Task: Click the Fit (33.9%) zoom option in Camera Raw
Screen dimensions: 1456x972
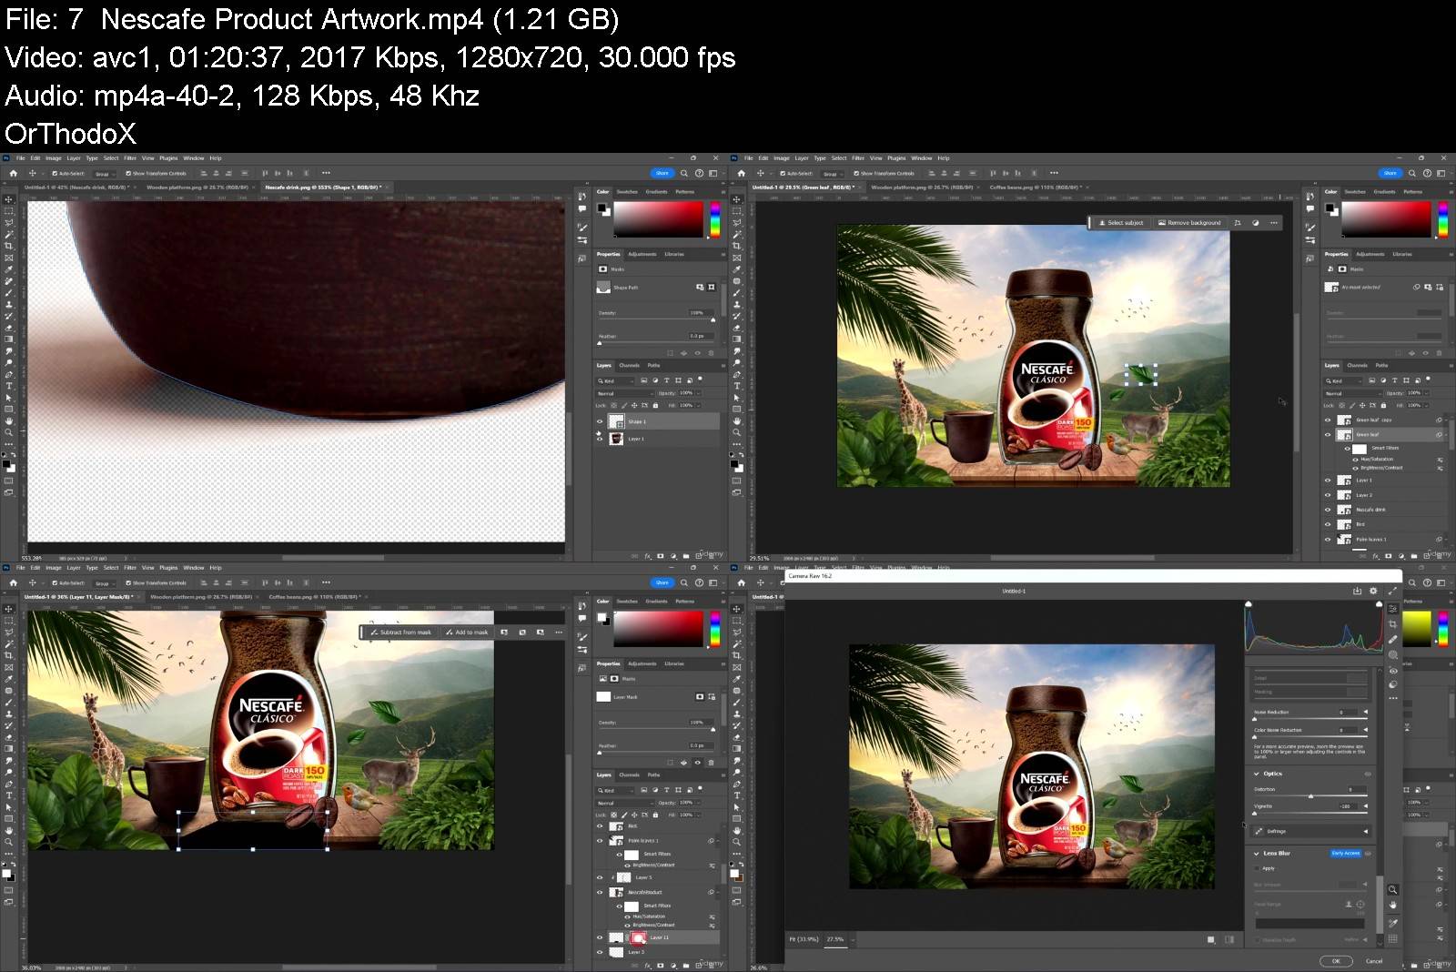Action: tap(803, 939)
